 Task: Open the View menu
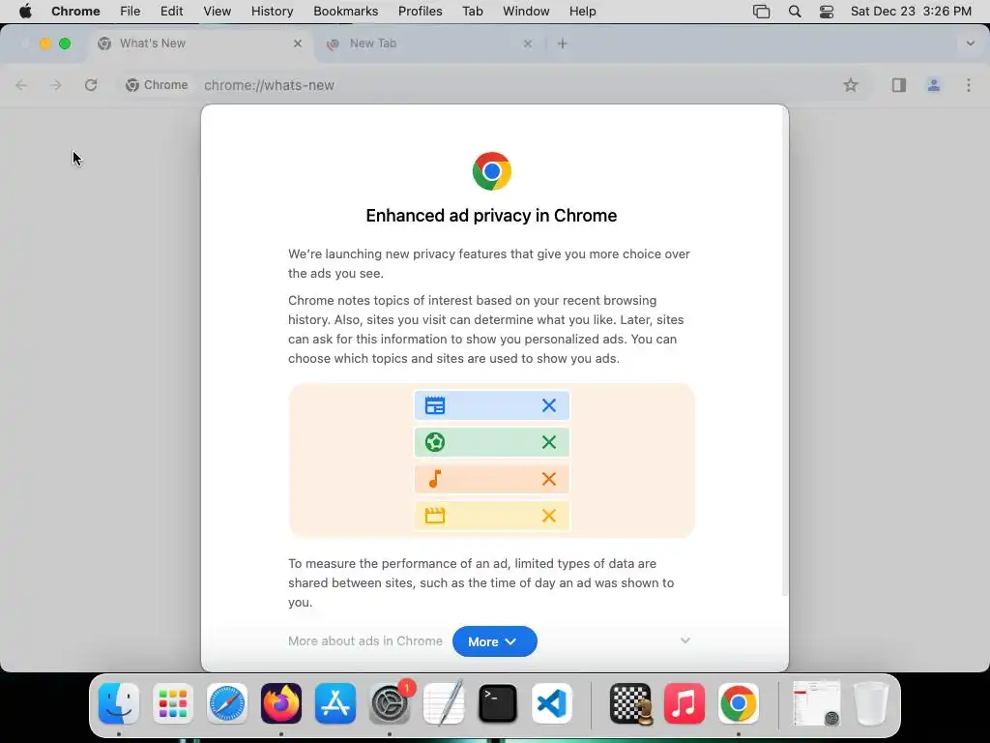[x=218, y=12]
